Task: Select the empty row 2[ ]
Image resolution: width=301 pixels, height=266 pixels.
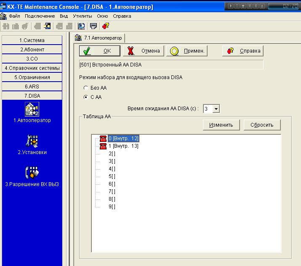Action: click(x=112, y=154)
